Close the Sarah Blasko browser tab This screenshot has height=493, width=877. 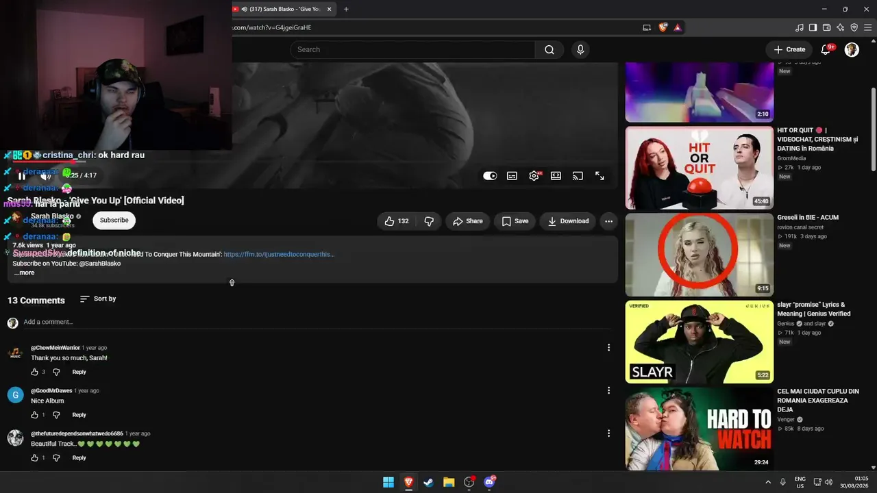(330, 9)
